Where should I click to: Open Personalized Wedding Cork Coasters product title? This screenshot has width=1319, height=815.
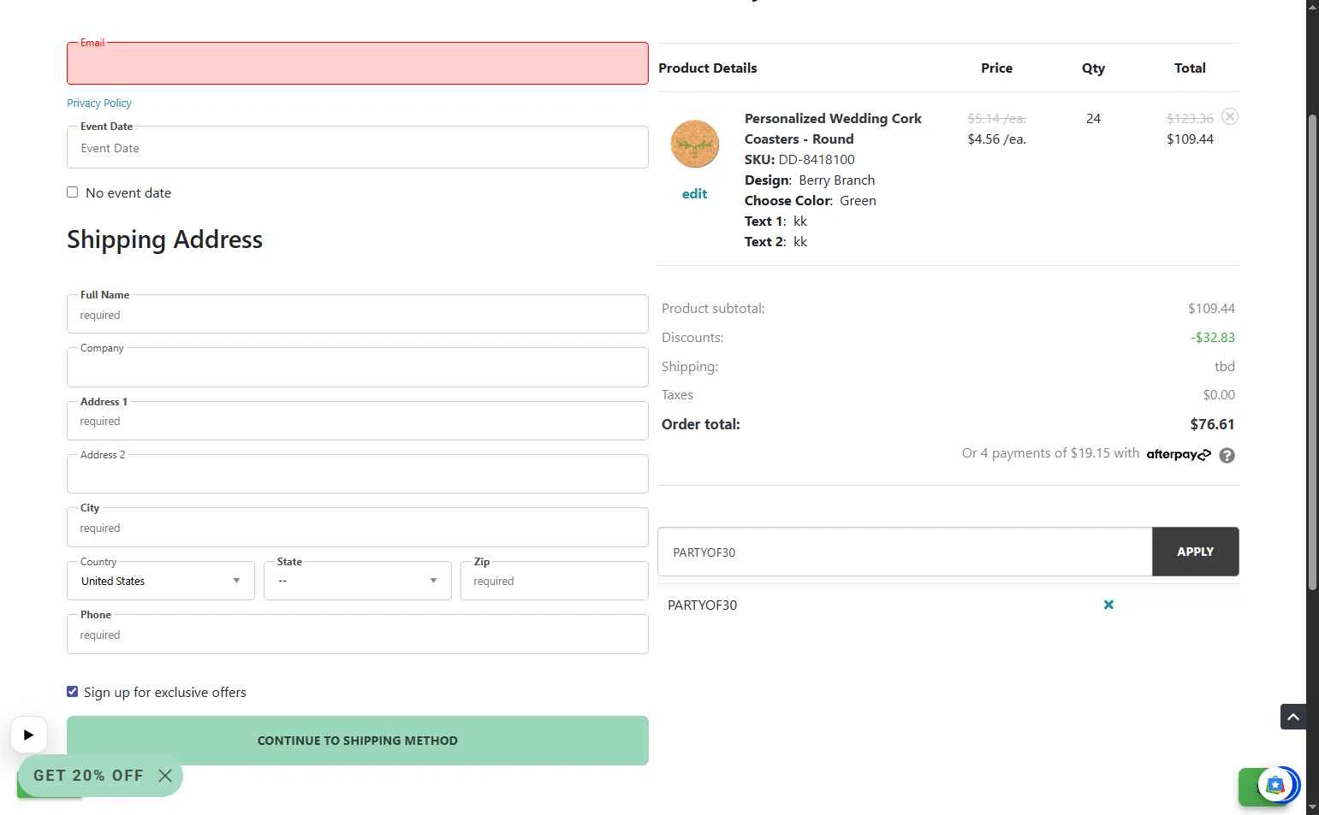point(833,128)
